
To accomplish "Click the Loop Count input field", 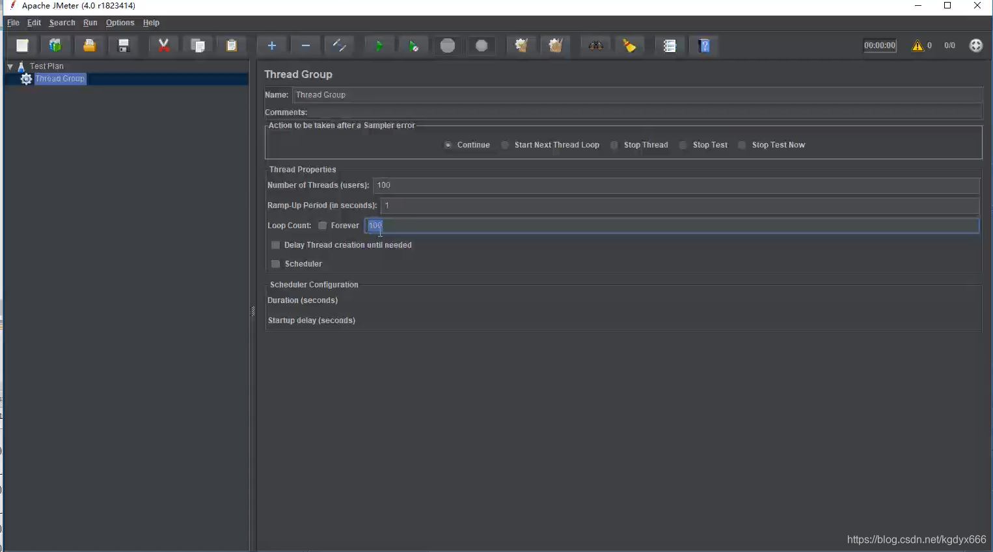I will [672, 226].
